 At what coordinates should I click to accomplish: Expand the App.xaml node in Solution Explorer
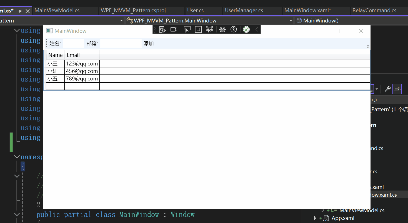coord(315,218)
